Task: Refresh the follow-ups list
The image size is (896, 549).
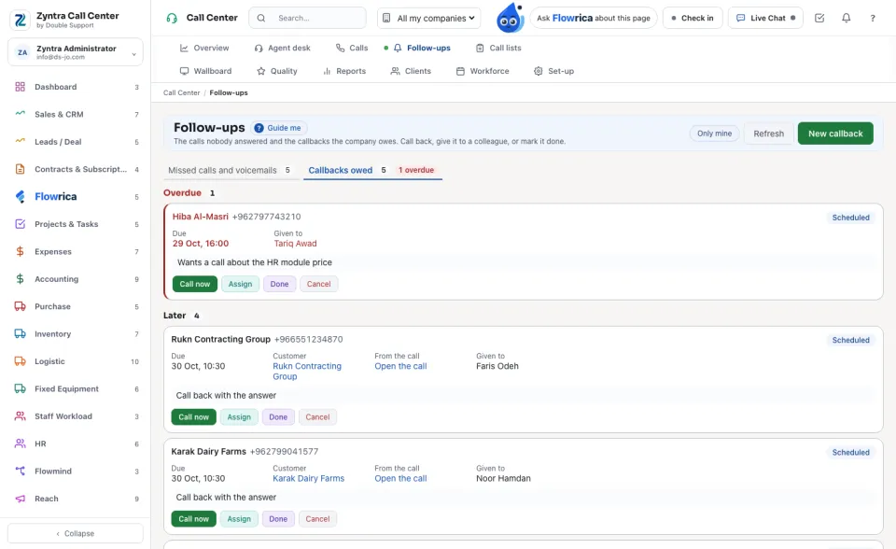Action: pyautogui.click(x=768, y=134)
